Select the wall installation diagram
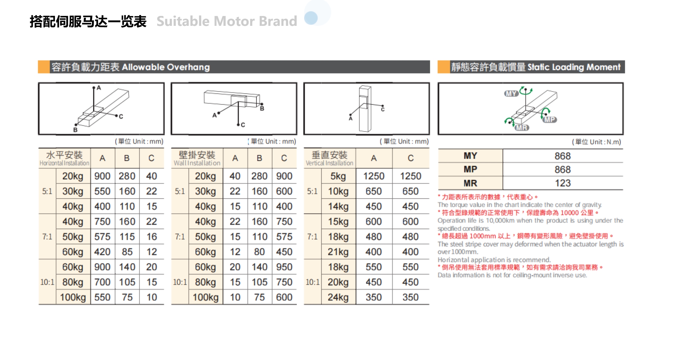Image resolution: width=679 pixels, height=343 pixels. pos(234,109)
